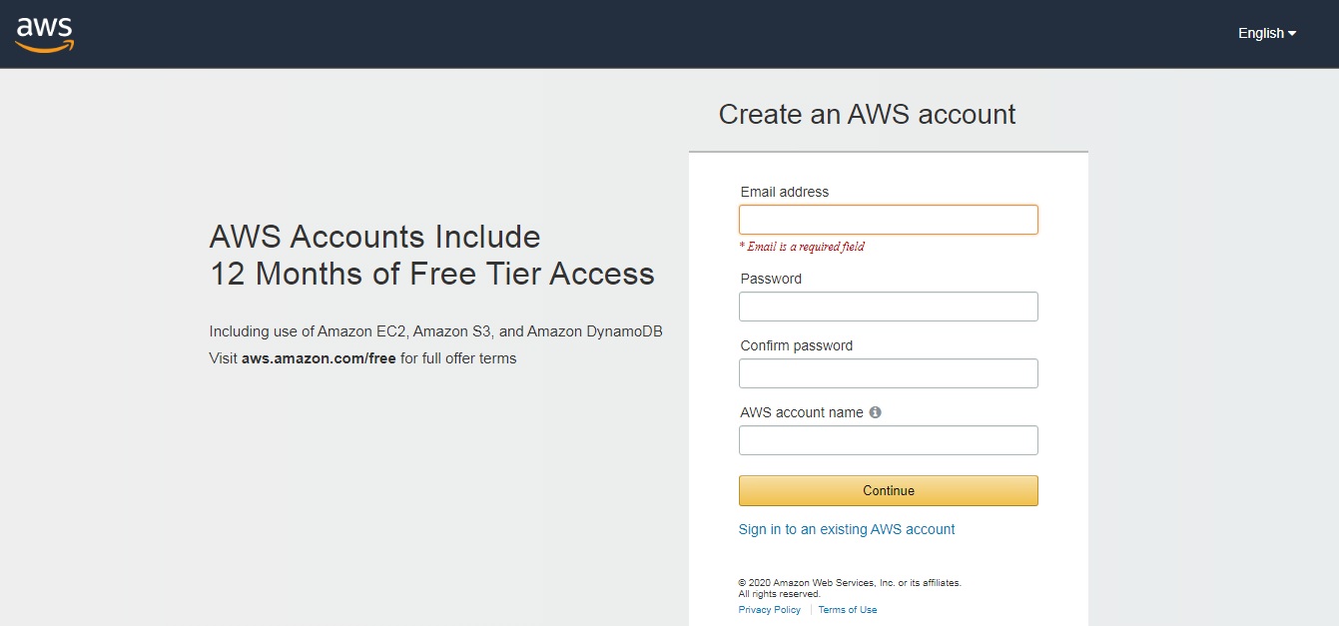The height and width of the screenshot is (626, 1339).
Task: Click the Email address field label
Action: click(785, 192)
